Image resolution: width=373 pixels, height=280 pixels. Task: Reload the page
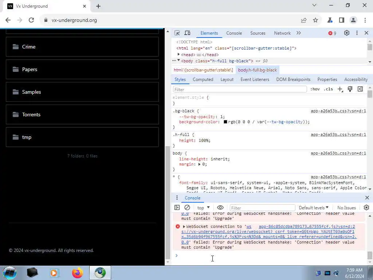coord(31,20)
